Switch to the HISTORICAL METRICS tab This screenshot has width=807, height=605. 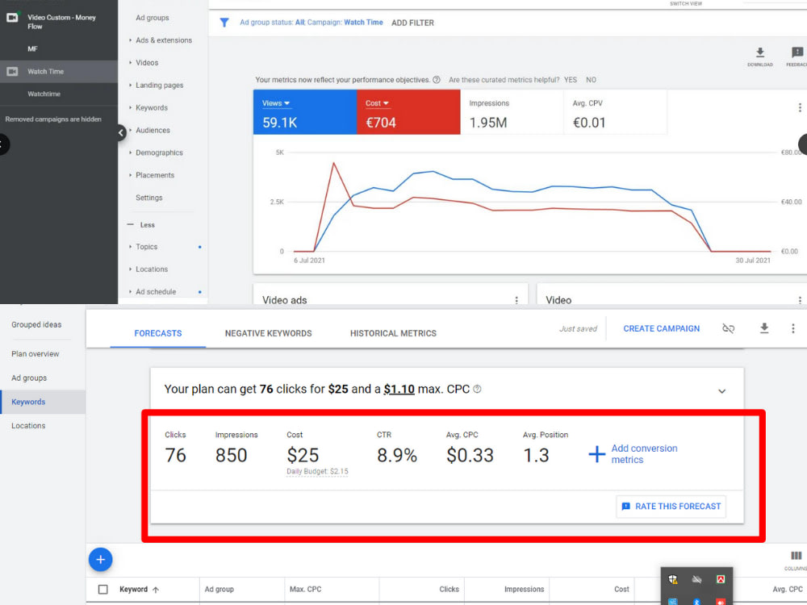(x=393, y=333)
